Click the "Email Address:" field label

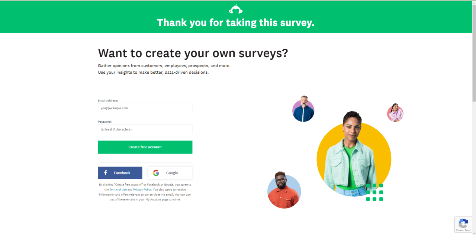(x=108, y=100)
